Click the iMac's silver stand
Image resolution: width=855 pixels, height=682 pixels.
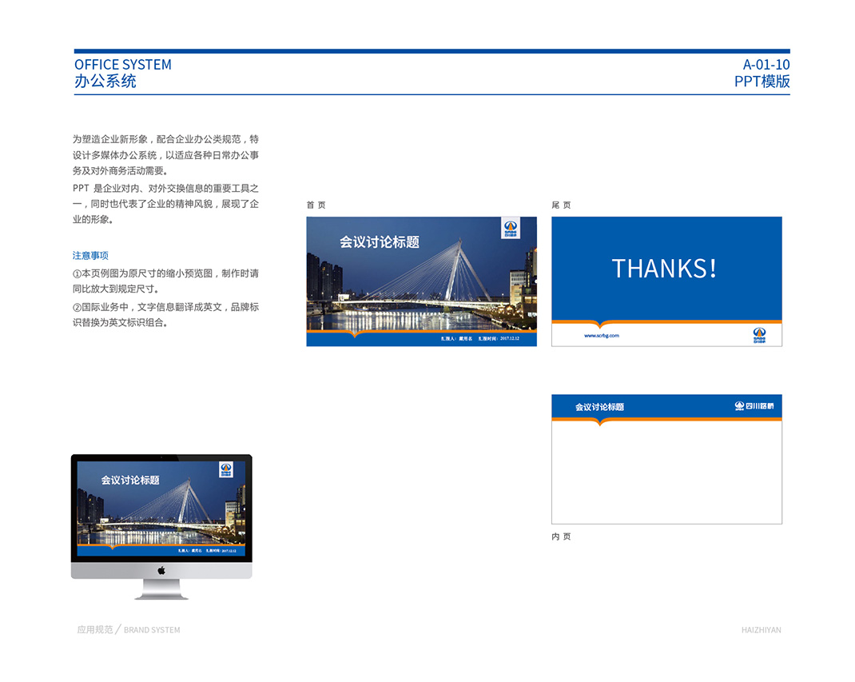click(161, 590)
